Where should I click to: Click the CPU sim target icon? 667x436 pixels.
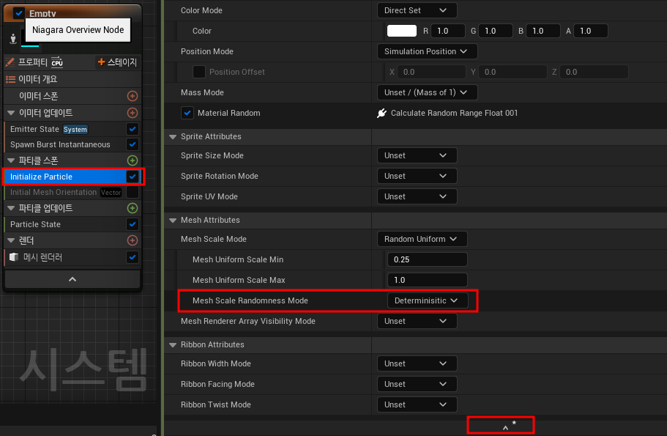pos(57,62)
